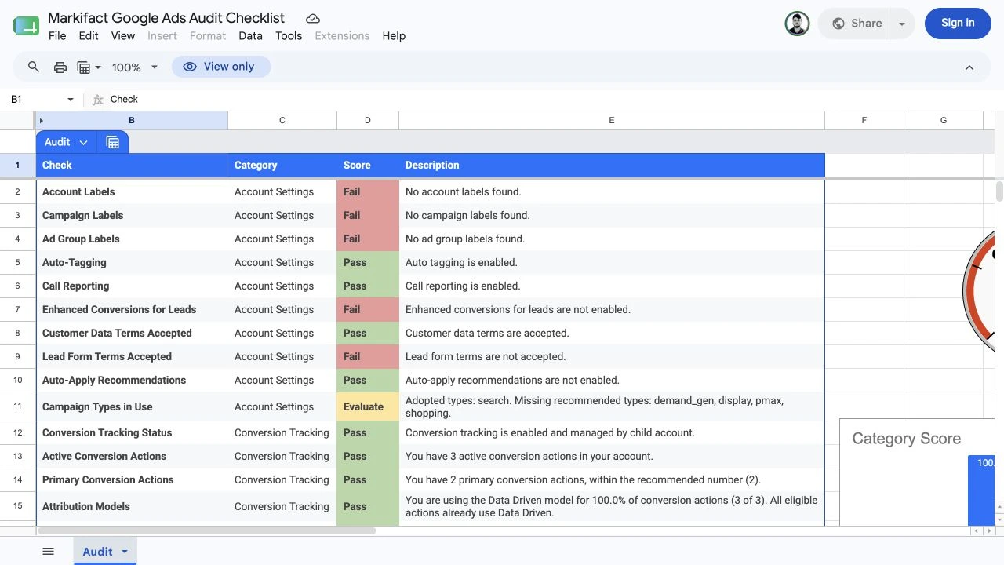1004x565 pixels.
Task: Select the column E header
Action: coord(612,120)
